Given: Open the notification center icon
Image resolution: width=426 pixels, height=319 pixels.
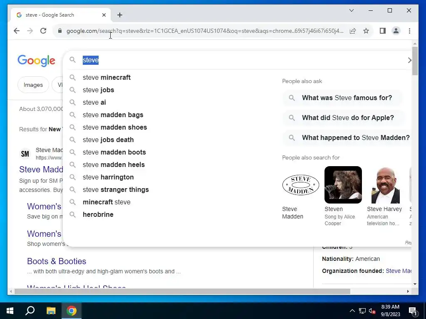Looking at the screenshot, I should (413, 311).
